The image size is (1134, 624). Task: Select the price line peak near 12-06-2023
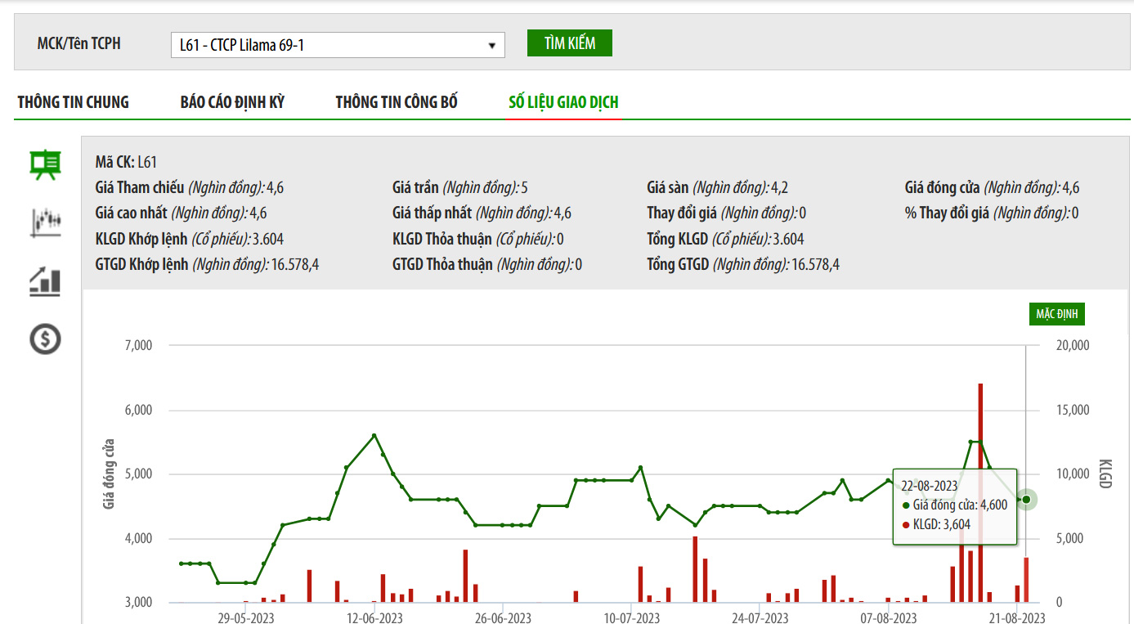[x=374, y=435]
